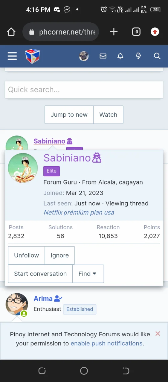This screenshot has height=382, width=168.
Task: Ignore user Sabiniano
Action: pos(59,255)
